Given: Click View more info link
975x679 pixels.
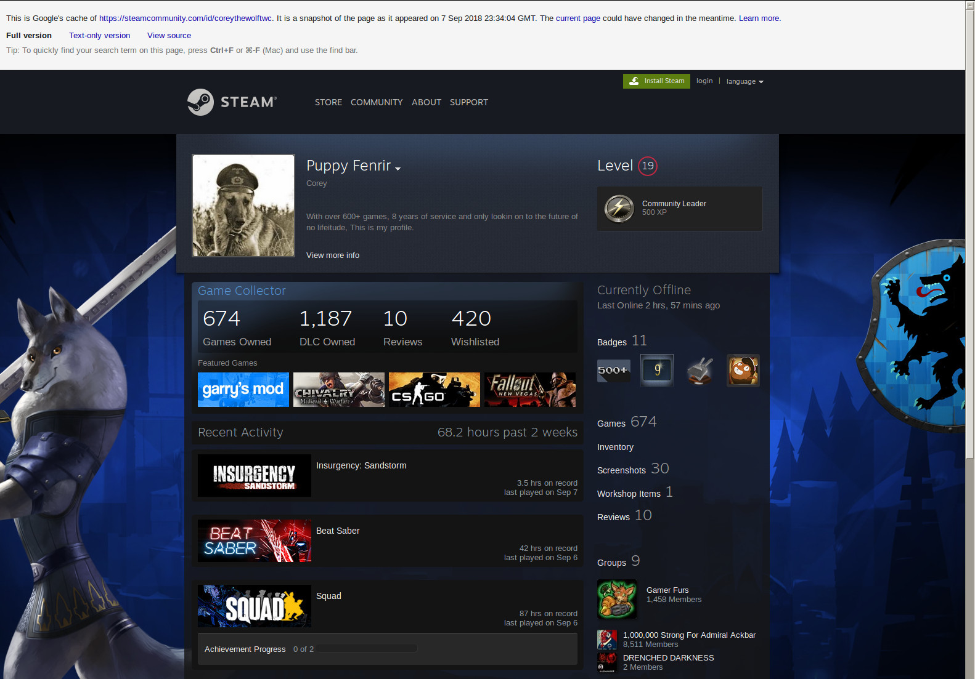Looking at the screenshot, I should [x=333, y=255].
